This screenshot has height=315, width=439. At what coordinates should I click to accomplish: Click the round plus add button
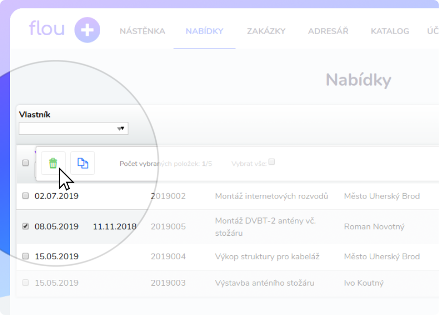coord(87,30)
